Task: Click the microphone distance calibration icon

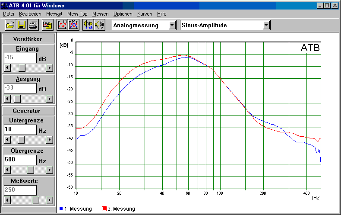Action: 88,25
